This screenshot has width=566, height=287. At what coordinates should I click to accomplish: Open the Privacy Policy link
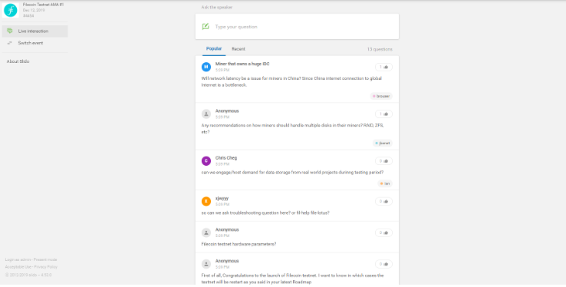click(46, 267)
